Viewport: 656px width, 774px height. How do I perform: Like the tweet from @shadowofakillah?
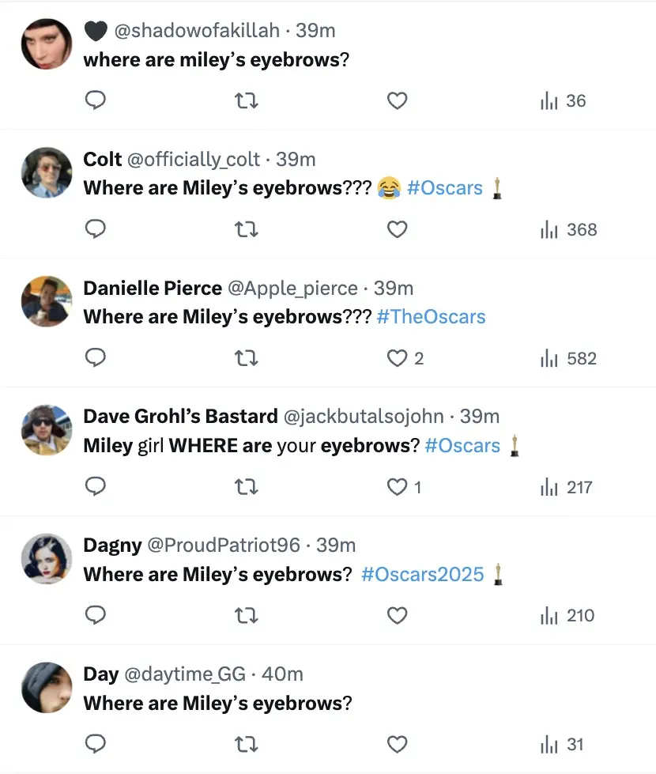coord(398,101)
